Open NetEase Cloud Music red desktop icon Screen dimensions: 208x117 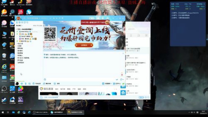pyautogui.click(x=21, y=12)
